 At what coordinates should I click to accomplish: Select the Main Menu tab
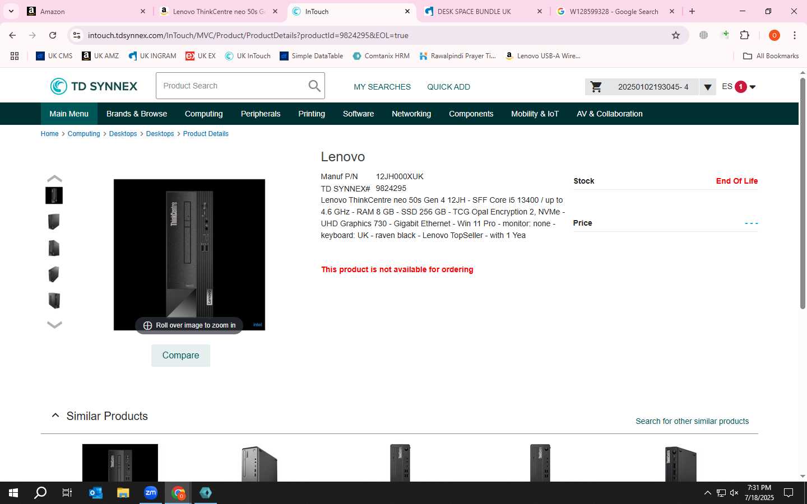tap(69, 114)
